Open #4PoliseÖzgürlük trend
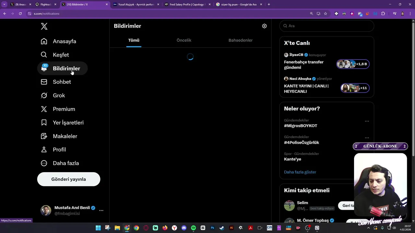The image size is (415, 233). coord(302,142)
